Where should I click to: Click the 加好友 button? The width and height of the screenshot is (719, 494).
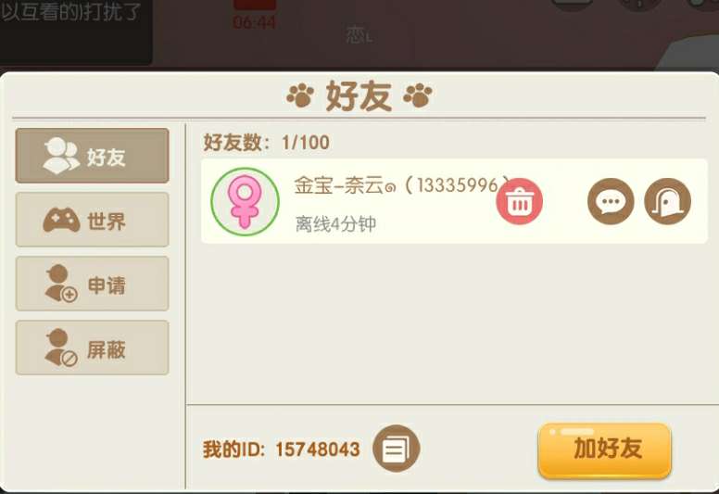(x=604, y=450)
